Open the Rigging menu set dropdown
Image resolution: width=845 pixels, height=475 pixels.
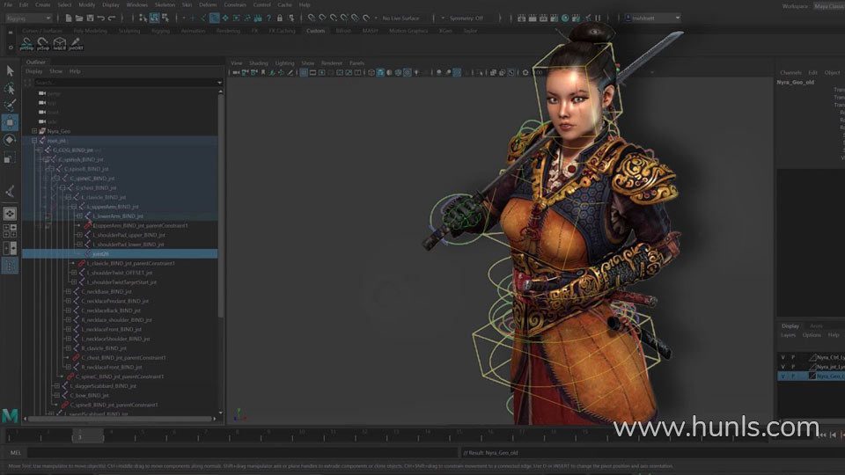point(28,18)
